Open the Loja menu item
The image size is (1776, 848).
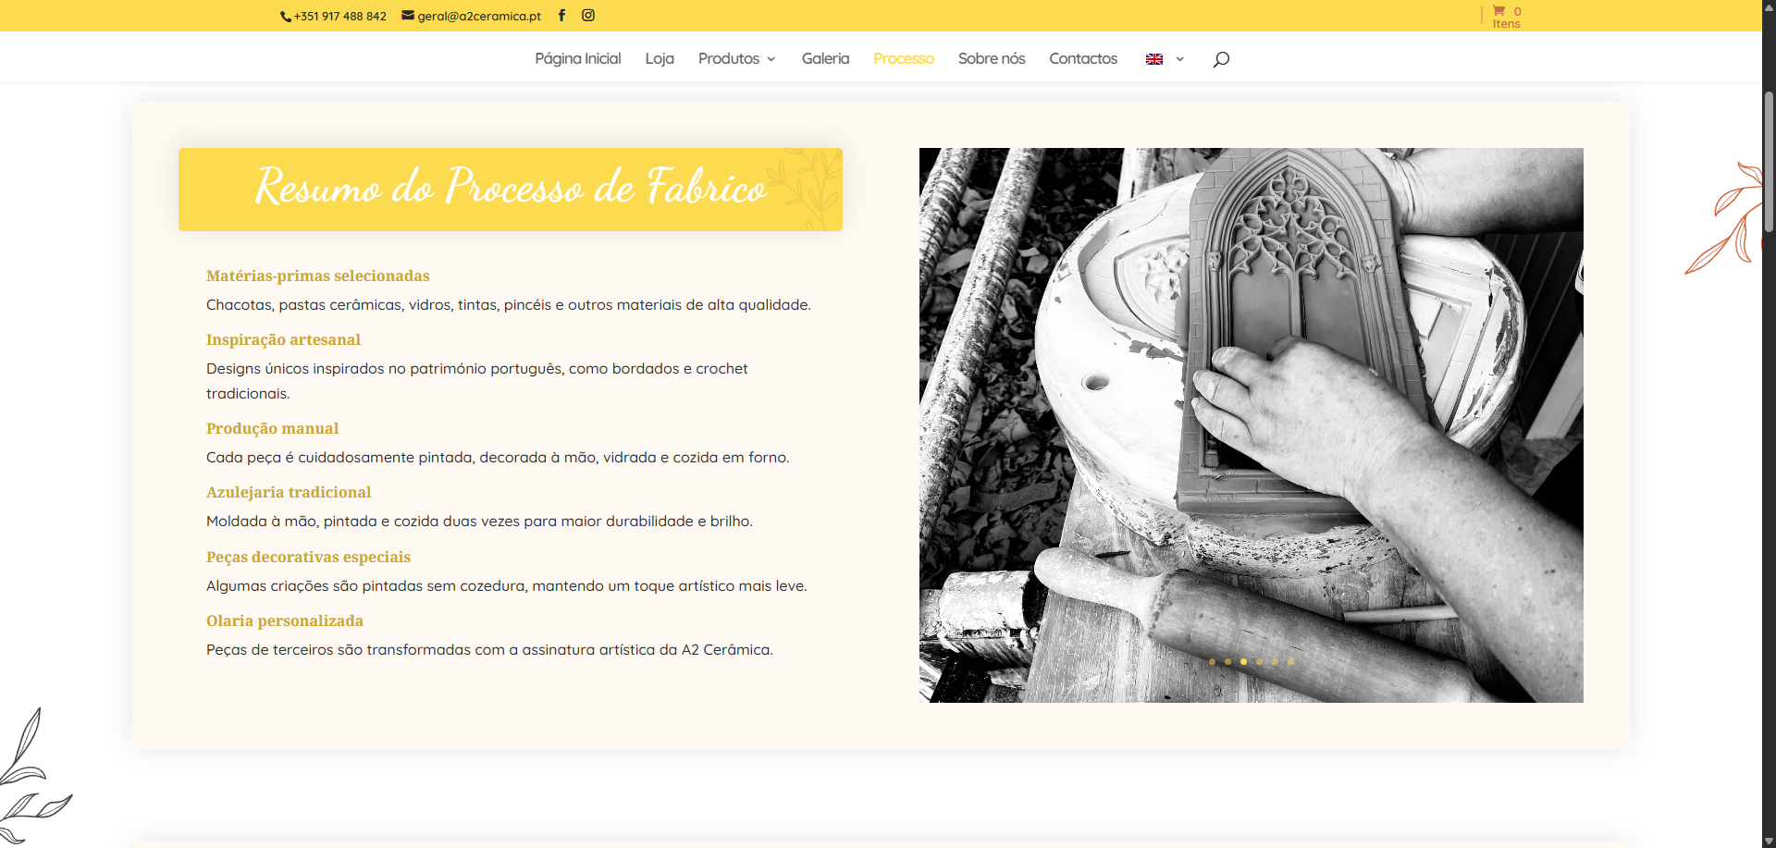[x=660, y=58]
